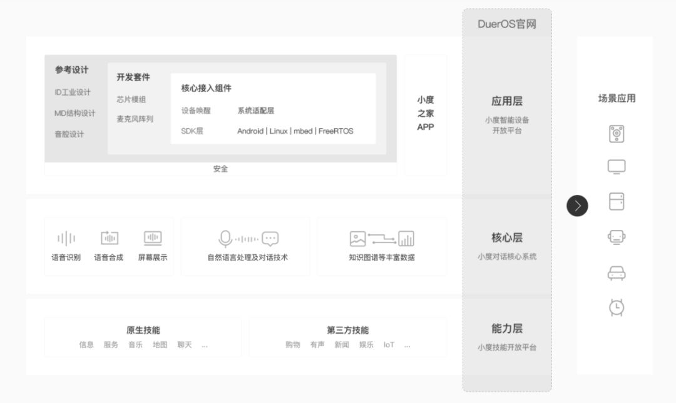676x403 pixels.
Task: Click the 场景应用 heading
Action: click(x=617, y=98)
